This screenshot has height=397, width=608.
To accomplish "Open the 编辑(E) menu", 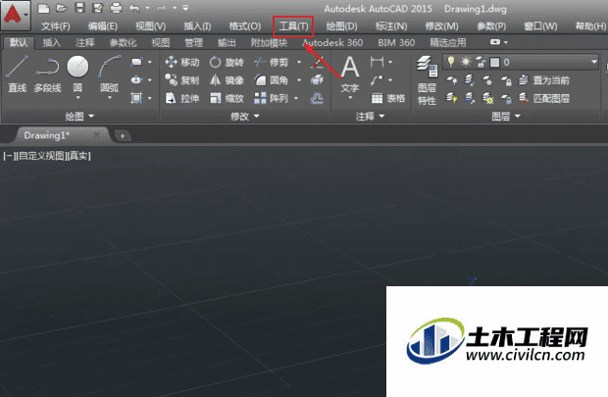I will 103,26.
